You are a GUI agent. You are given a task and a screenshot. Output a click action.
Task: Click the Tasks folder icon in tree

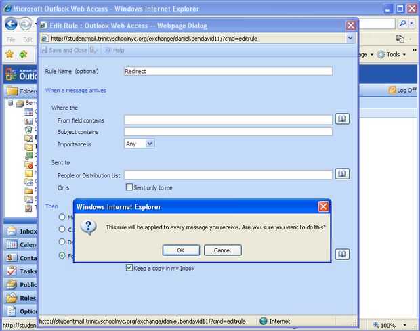(28, 208)
